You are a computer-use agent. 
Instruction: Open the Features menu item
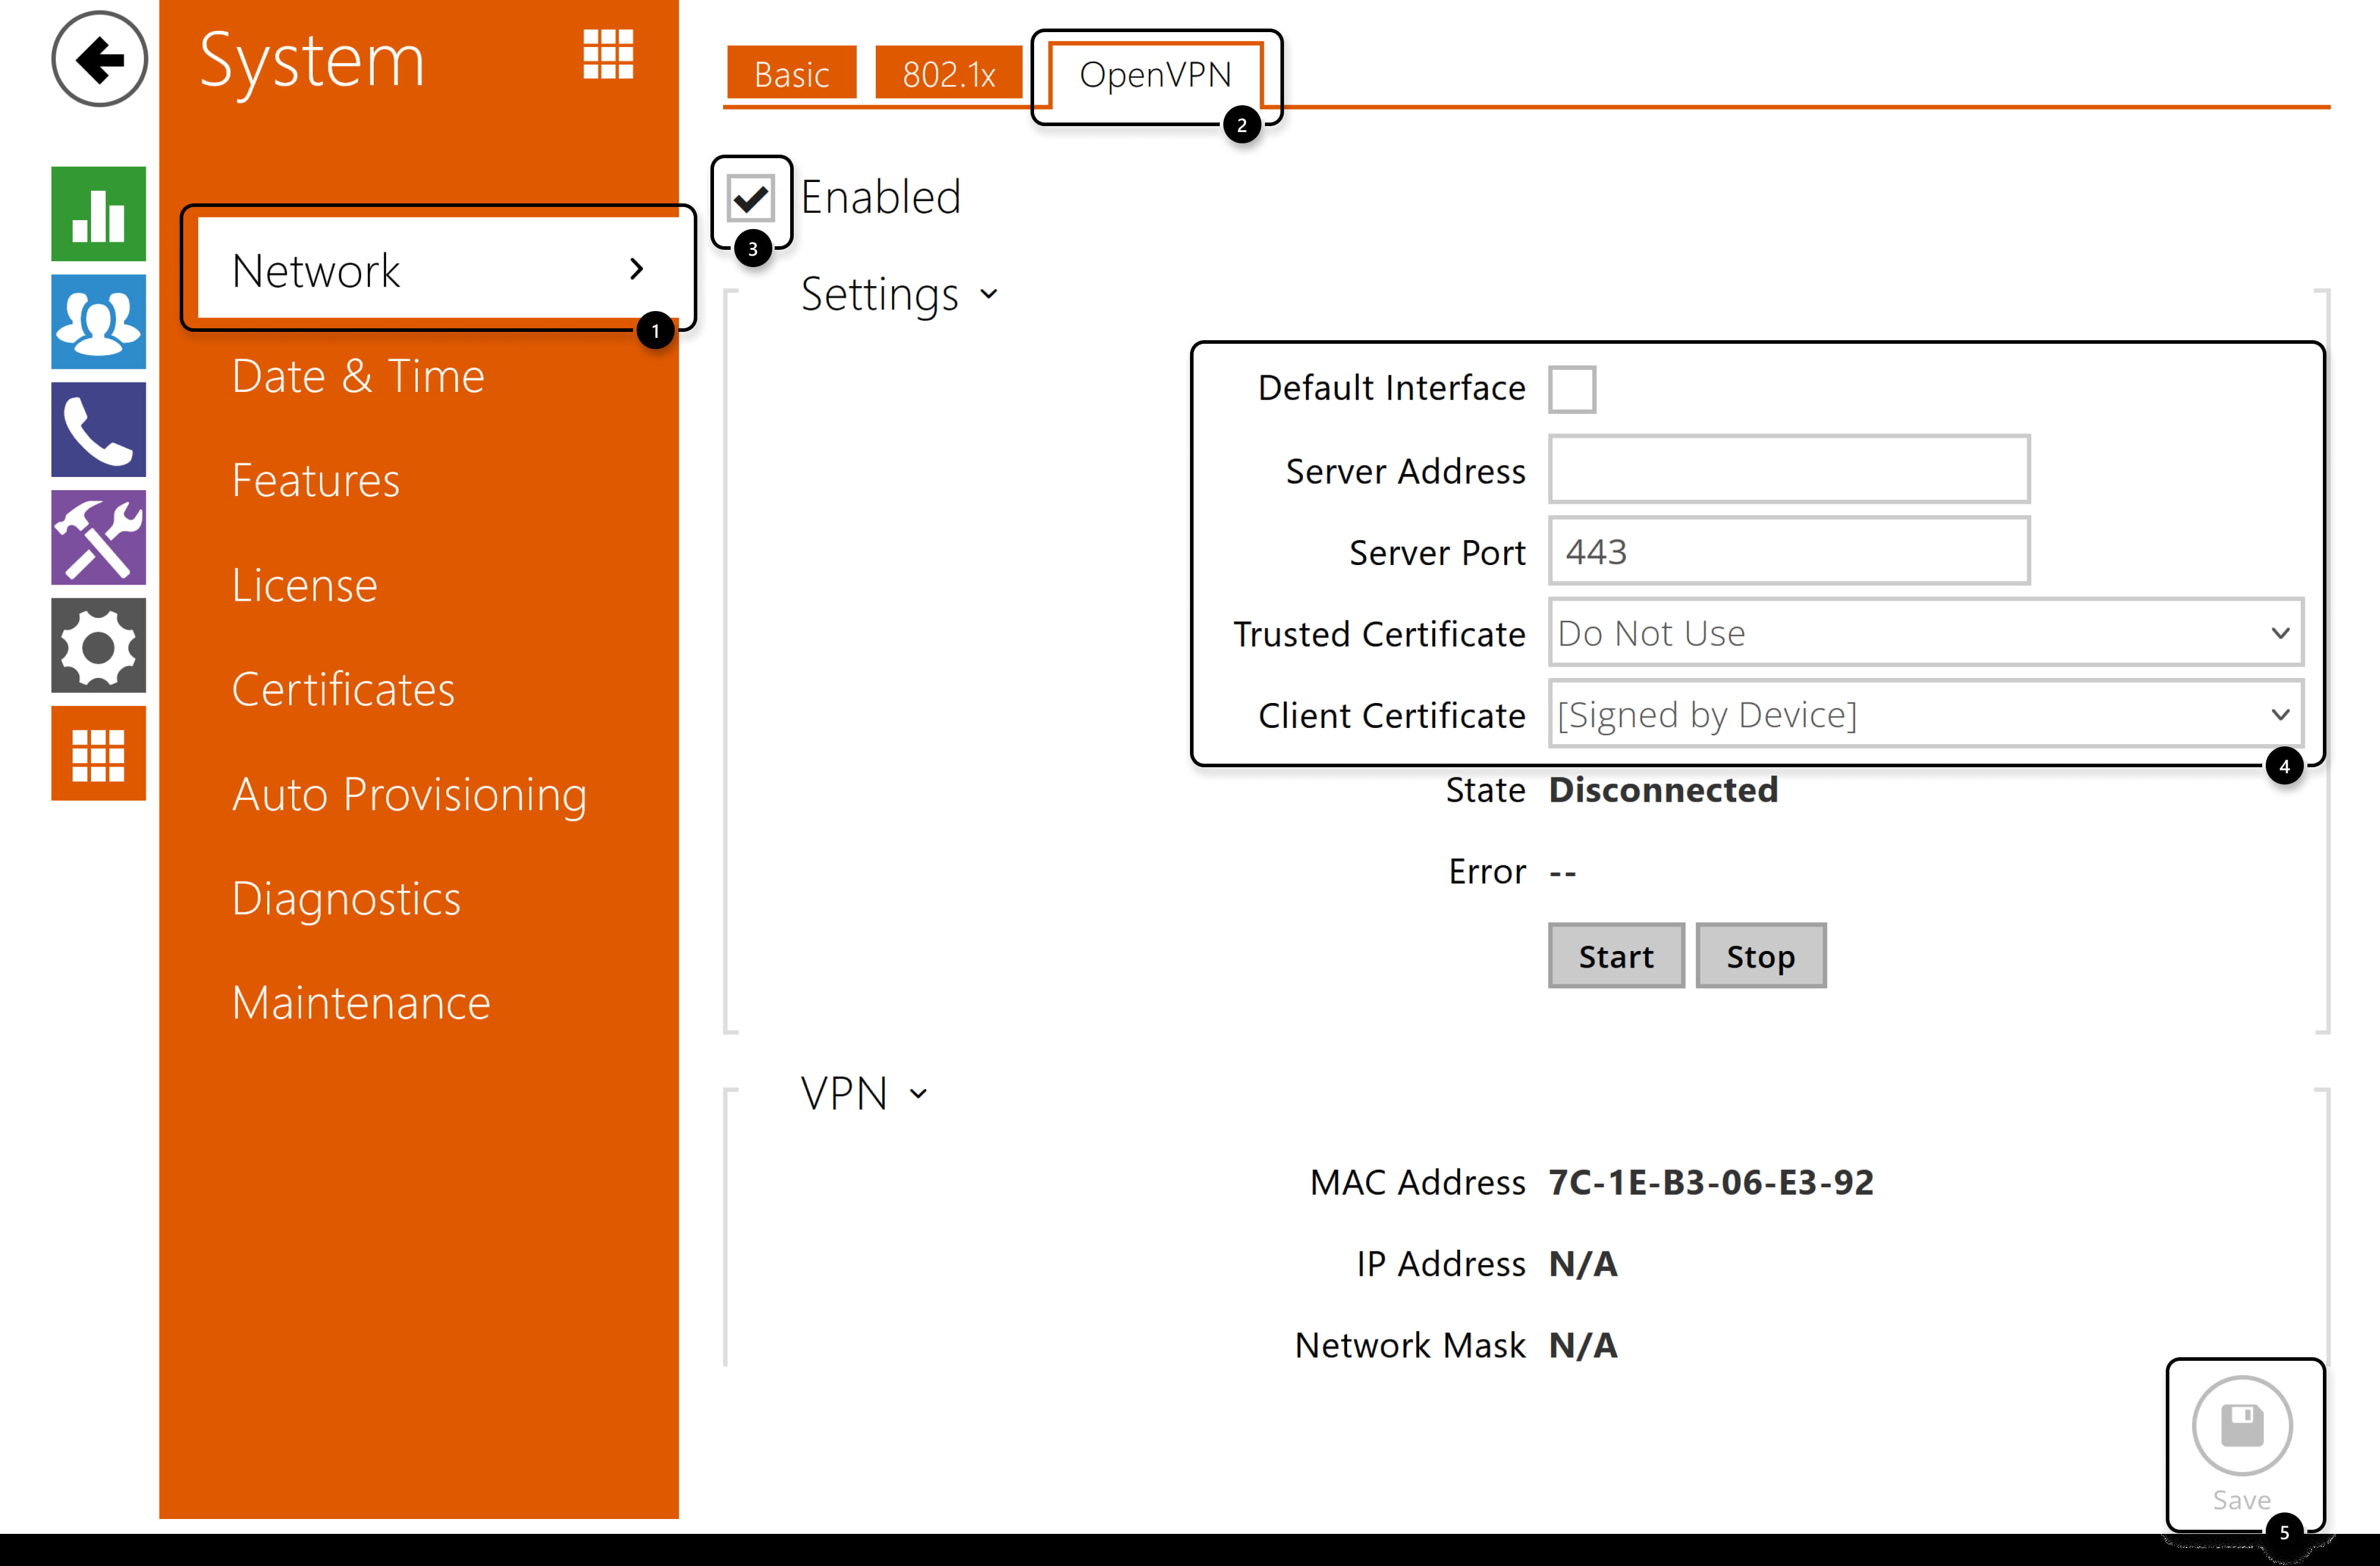pos(315,481)
